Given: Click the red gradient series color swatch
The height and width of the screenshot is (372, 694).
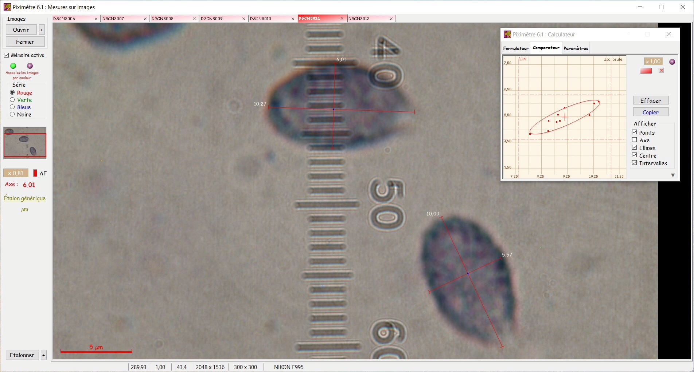Looking at the screenshot, I should click(646, 71).
